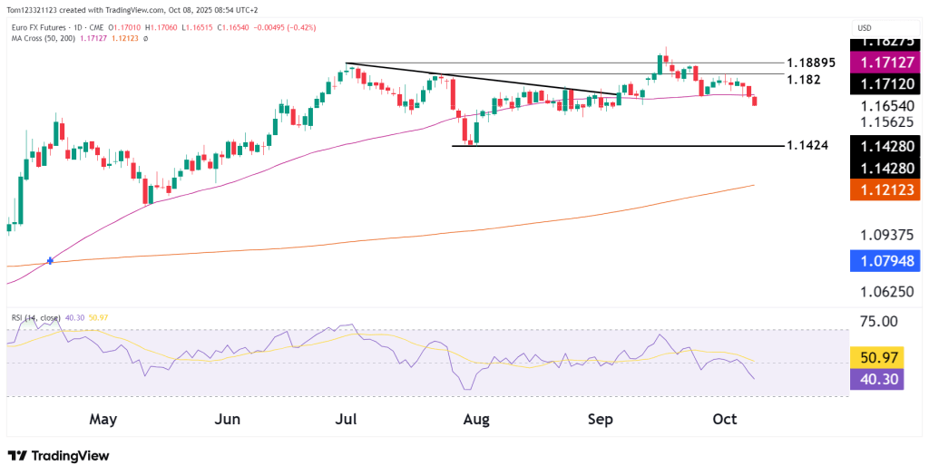Click the 1.182 level label

click(x=804, y=80)
